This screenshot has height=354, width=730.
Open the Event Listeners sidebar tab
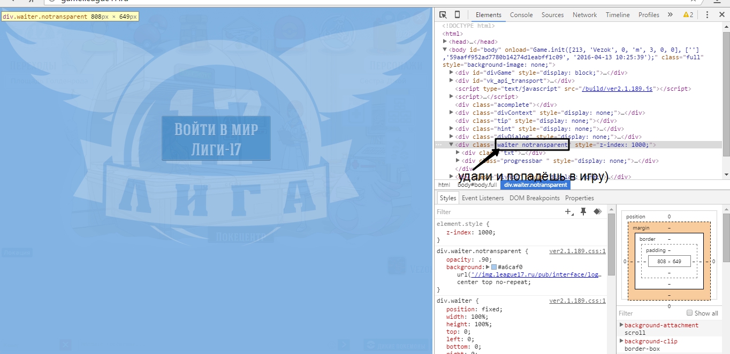point(483,198)
